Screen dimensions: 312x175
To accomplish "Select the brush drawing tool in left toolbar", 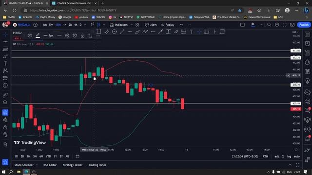I will pos(5,56).
